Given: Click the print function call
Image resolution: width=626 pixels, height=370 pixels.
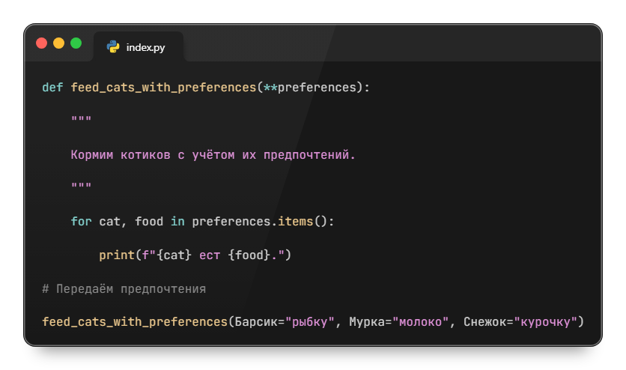Looking at the screenshot, I should (x=117, y=255).
